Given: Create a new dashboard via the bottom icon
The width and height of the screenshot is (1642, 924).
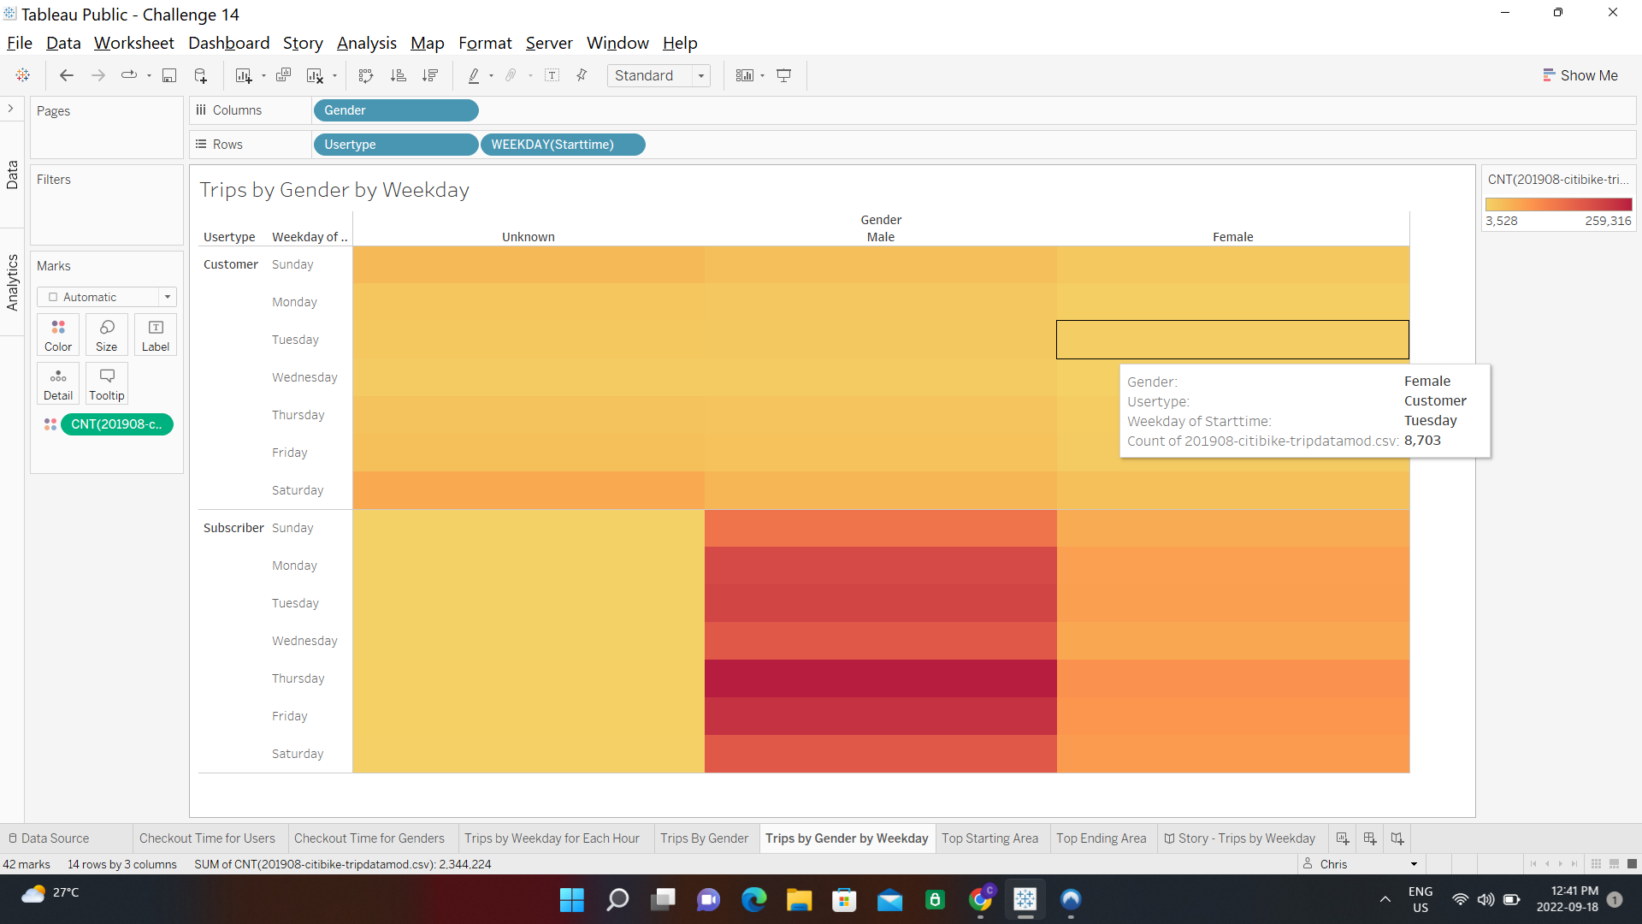Looking at the screenshot, I should click(x=1369, y=838).
